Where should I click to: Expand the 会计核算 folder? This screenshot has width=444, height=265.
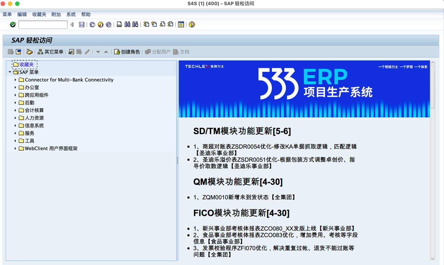(x=15, y=110)
